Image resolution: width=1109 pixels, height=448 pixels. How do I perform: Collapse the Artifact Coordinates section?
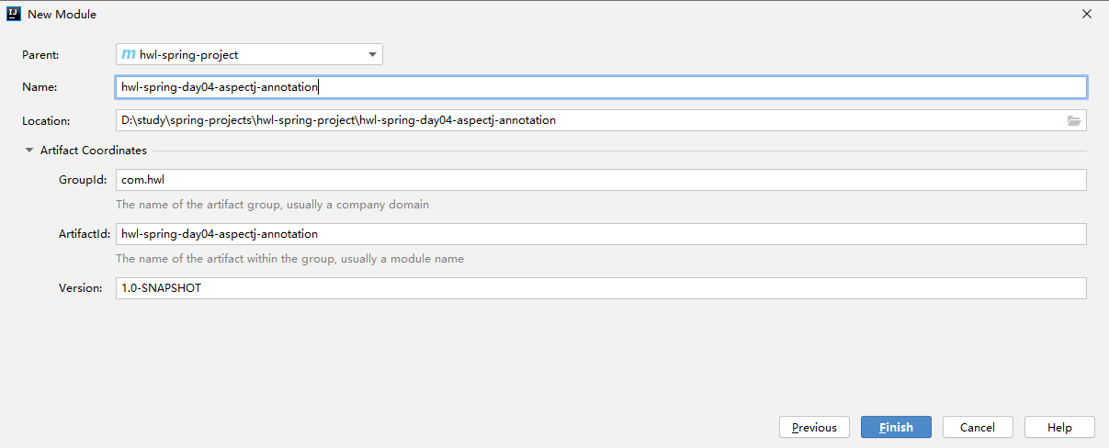[x=29, y=151]
